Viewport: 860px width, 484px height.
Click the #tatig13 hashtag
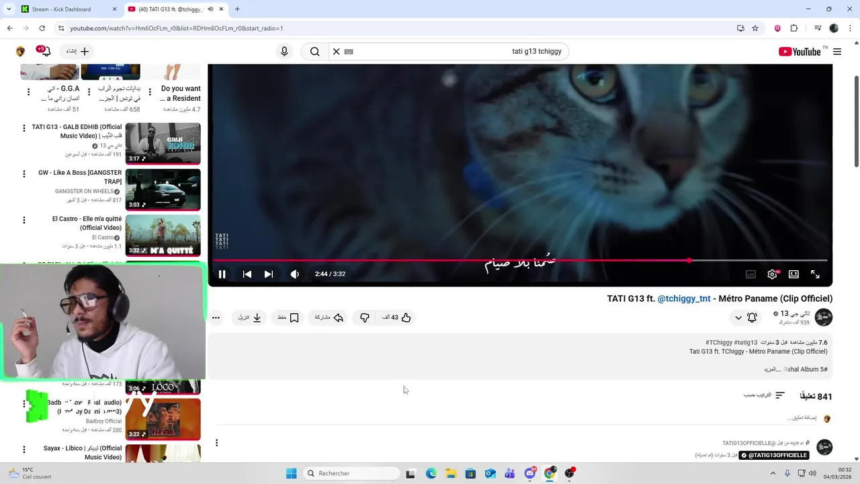pyautogui.click(x=746, y=342)
